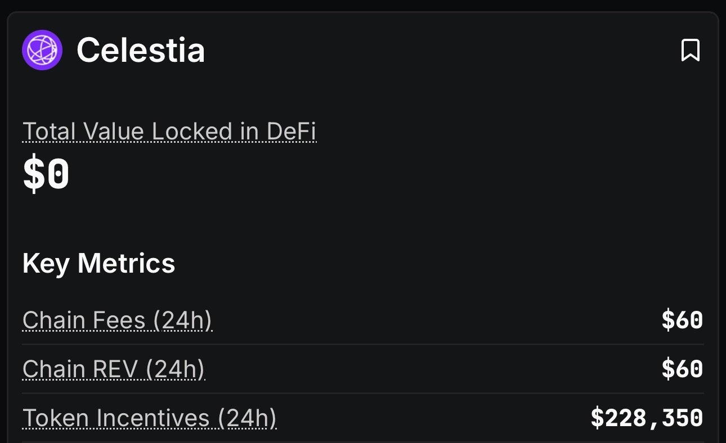Screen dimensions: 726x443
Task: Click the Chain REV $60 value
Action: click(x=682, y=369)
